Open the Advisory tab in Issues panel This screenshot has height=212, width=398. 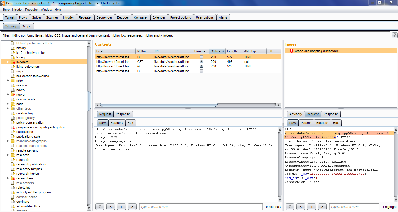point(296,114)
